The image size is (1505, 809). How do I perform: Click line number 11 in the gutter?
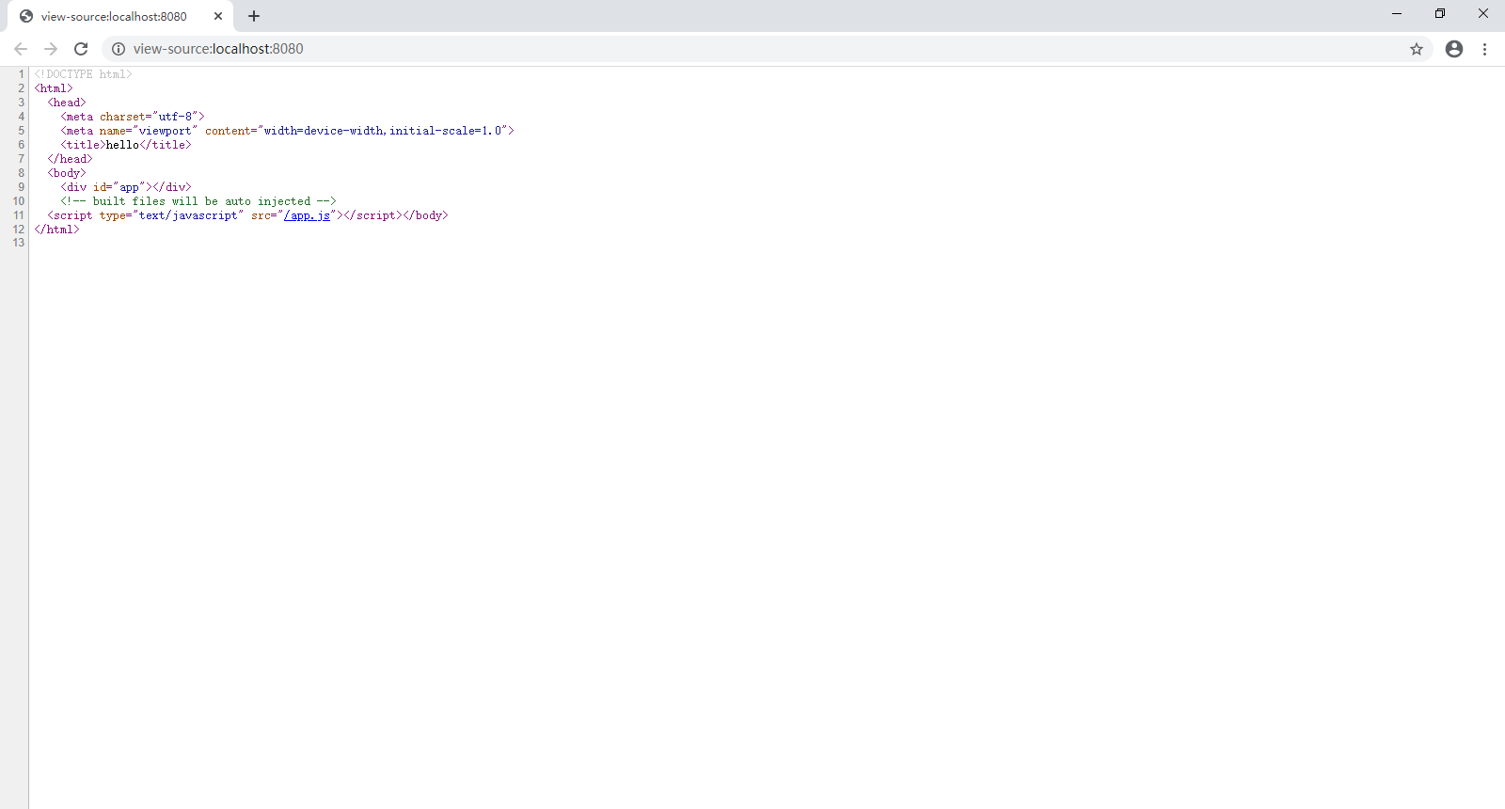tap(19, 215)
